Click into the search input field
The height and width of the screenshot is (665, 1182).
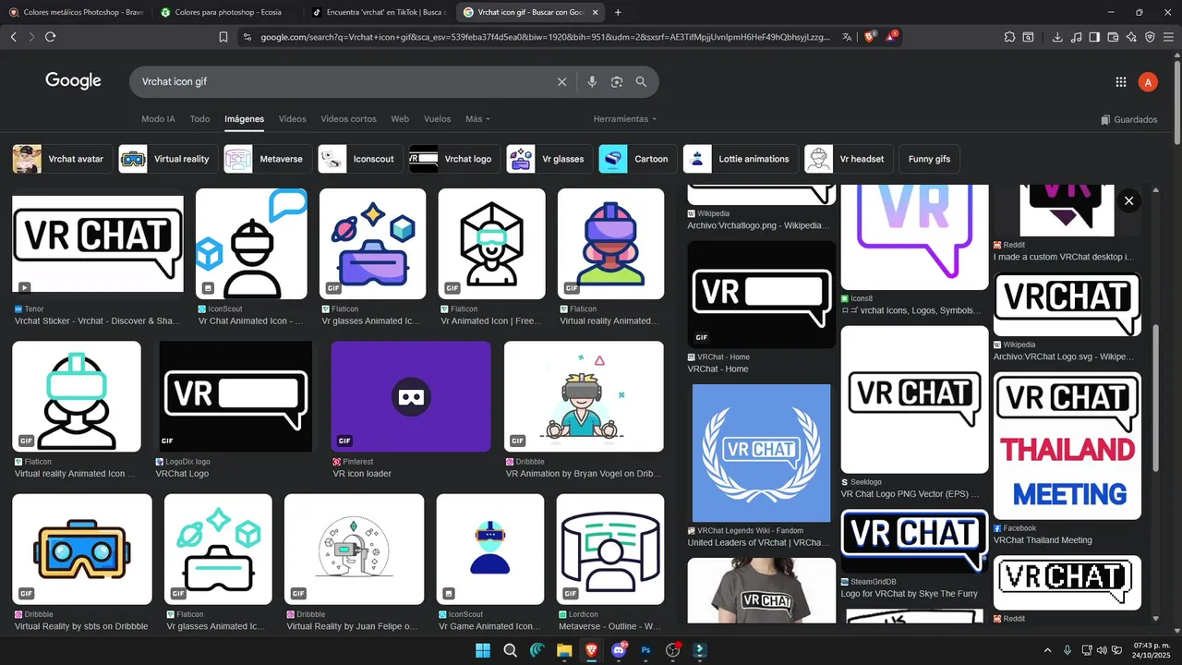pos(342,82)
